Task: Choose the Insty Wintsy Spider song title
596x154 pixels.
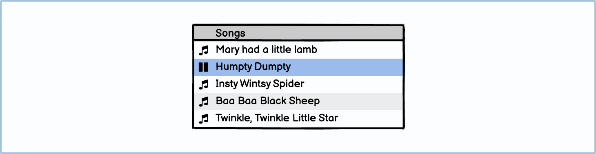Action: [x=260, y=84]
